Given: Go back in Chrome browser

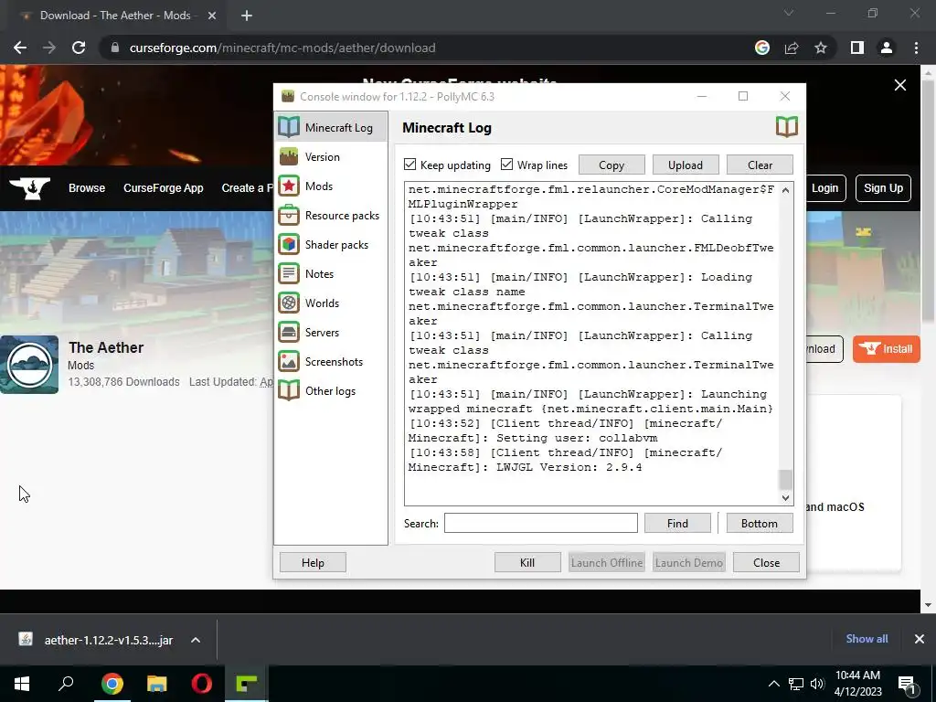Looking at the screenshot, I should tap(20, 48).
